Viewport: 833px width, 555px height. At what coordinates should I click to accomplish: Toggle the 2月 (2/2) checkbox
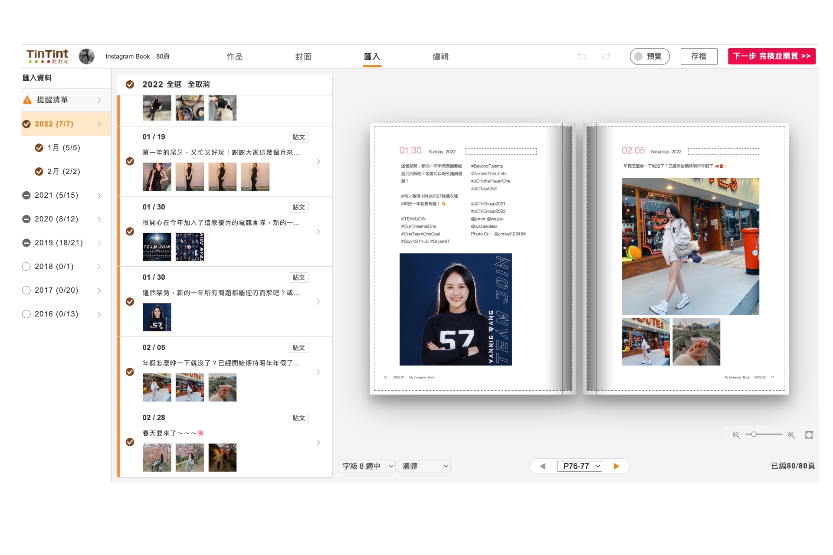39,171
